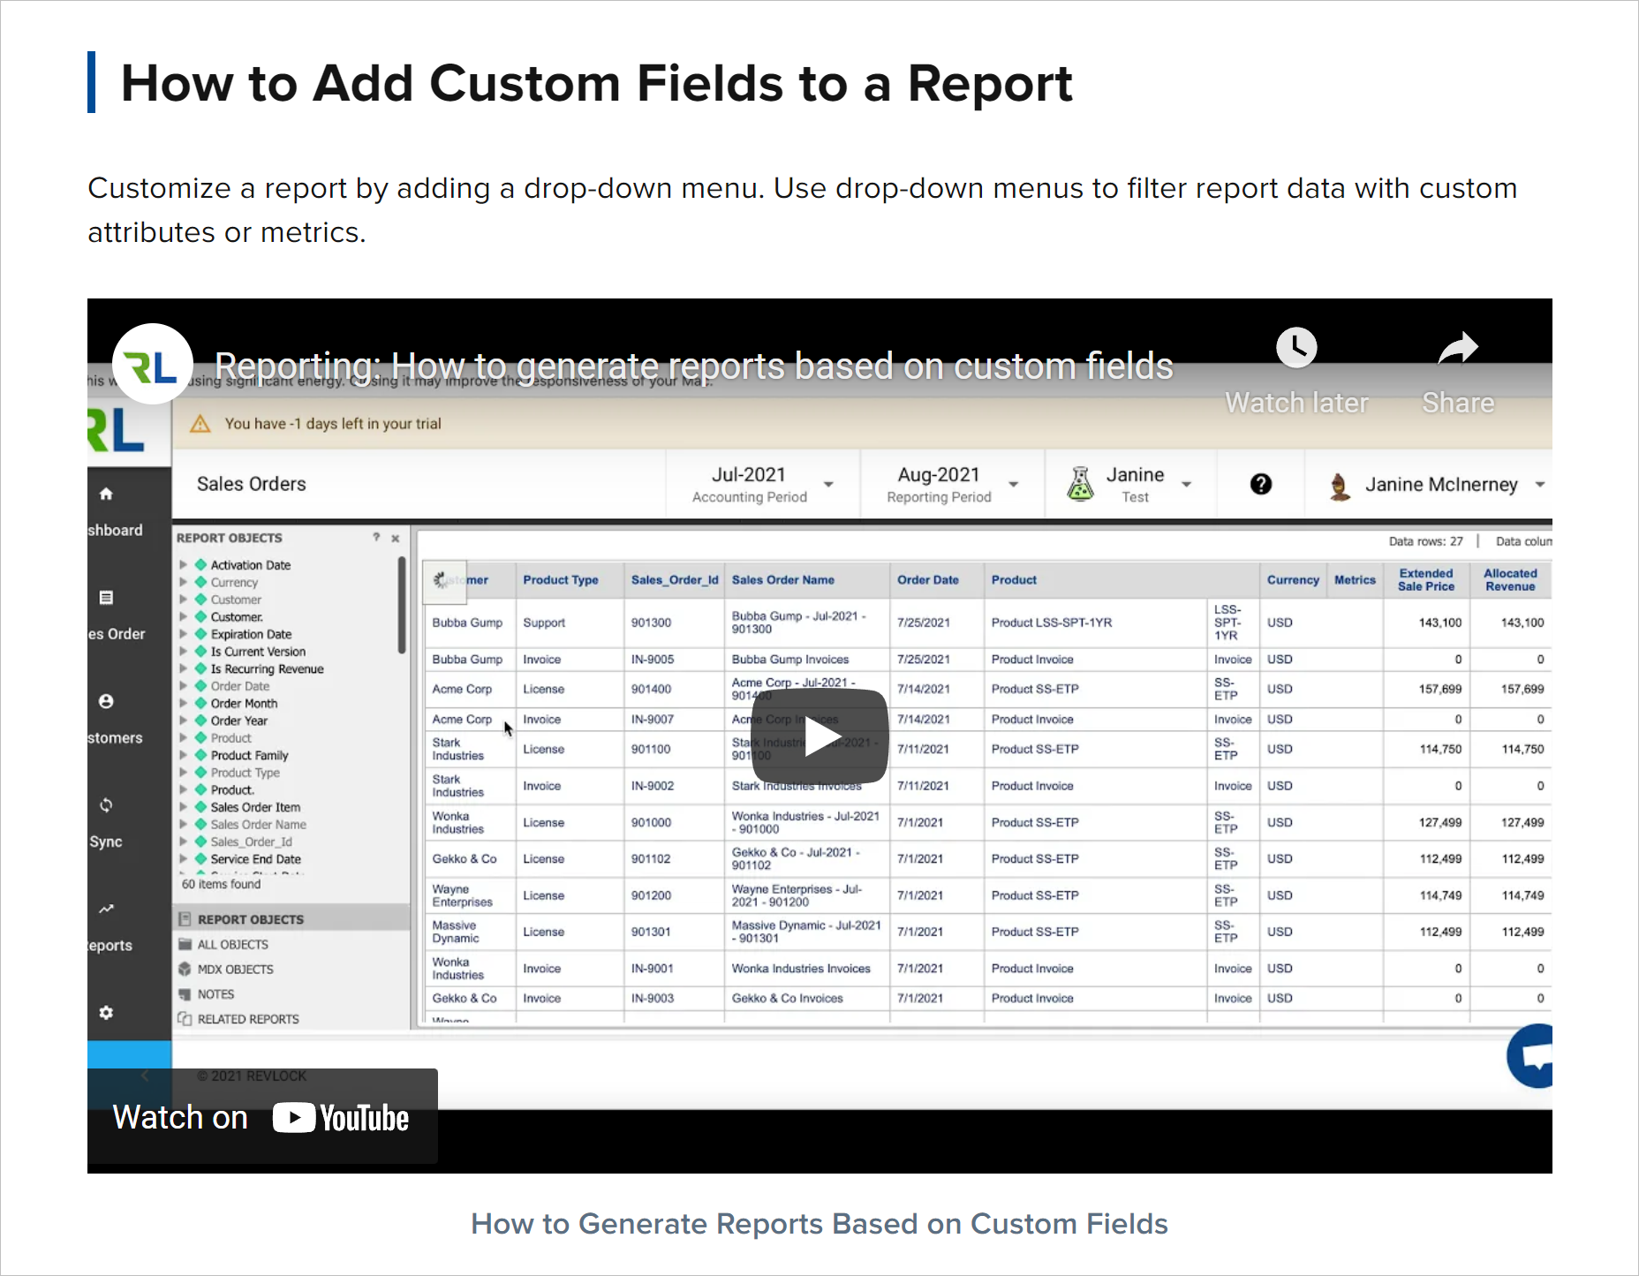Click the Currency column header
Screen dimensions: 1639x1276
click(x=1293, y=580)
